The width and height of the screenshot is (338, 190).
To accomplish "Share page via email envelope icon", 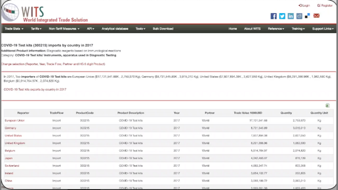I will 316,16.
